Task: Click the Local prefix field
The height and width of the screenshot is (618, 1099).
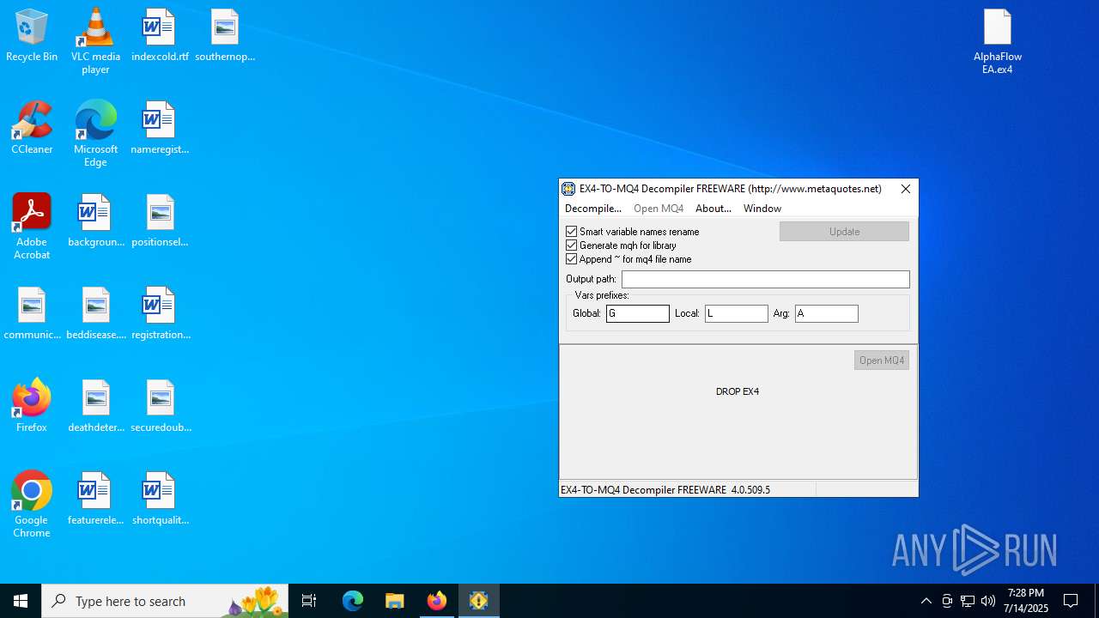Action: click(x=737, y=314)
